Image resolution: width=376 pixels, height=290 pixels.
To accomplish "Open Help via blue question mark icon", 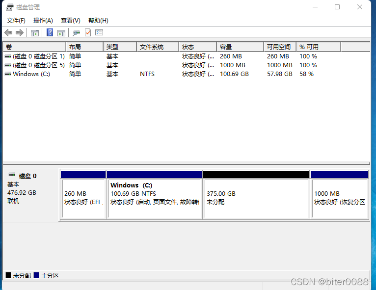I will [x=50, y=32].
